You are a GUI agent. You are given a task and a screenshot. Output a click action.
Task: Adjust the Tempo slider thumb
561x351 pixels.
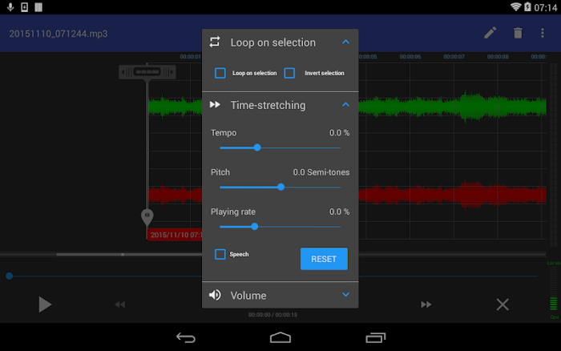(257, 147)
